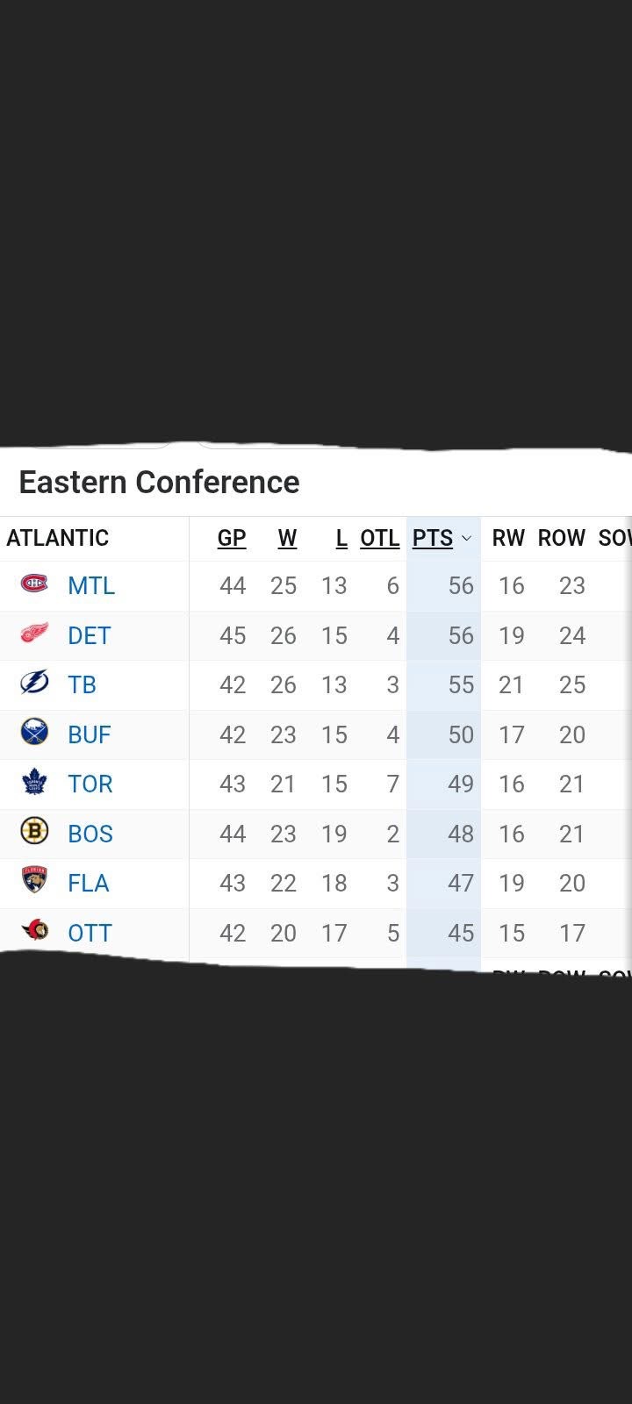The height and width of the screenshot is (1404, 632).
Task: Click the Ottawa Senators logo icon
Action: (34, 931)
